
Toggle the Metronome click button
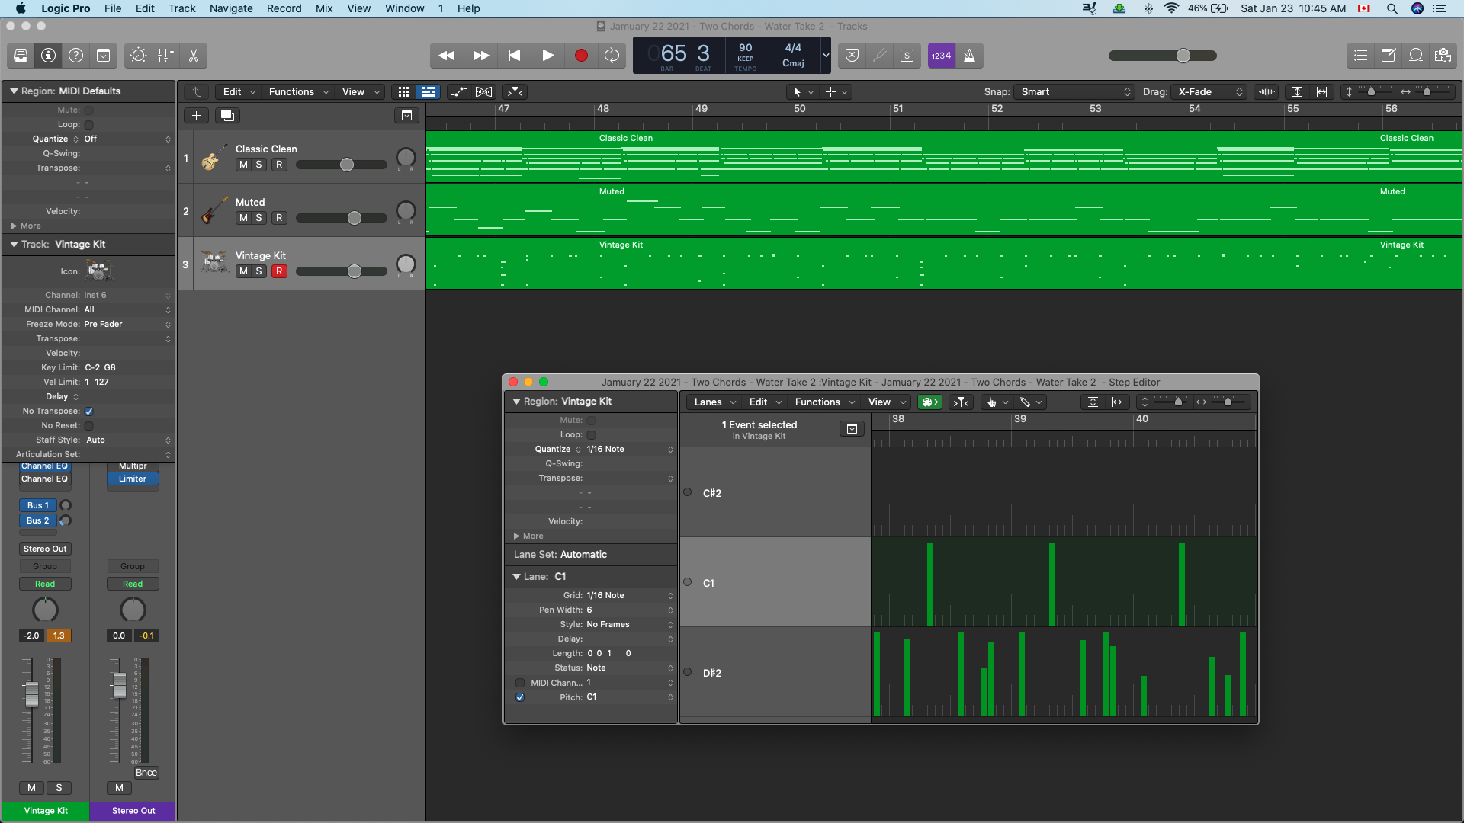(969, 56)
